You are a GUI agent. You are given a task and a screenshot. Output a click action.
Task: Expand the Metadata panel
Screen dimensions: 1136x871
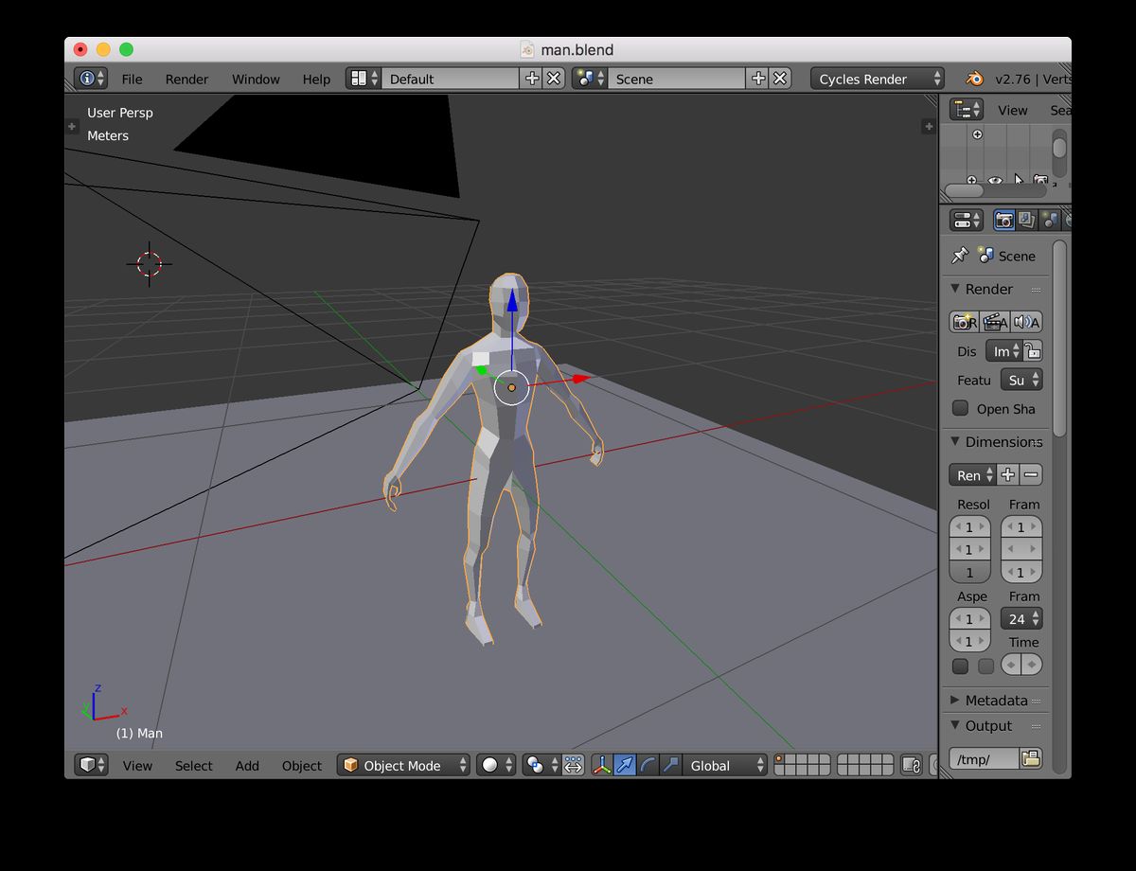(995, 701)
